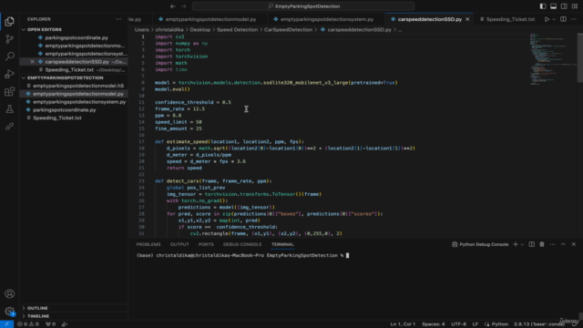This screenshot has width=583, height=328.
Task: Split the editor right
Action: [563, 19]
